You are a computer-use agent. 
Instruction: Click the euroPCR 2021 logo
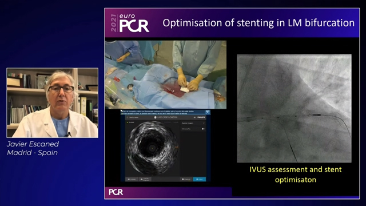pyautogui.click(x=130, y=23)
